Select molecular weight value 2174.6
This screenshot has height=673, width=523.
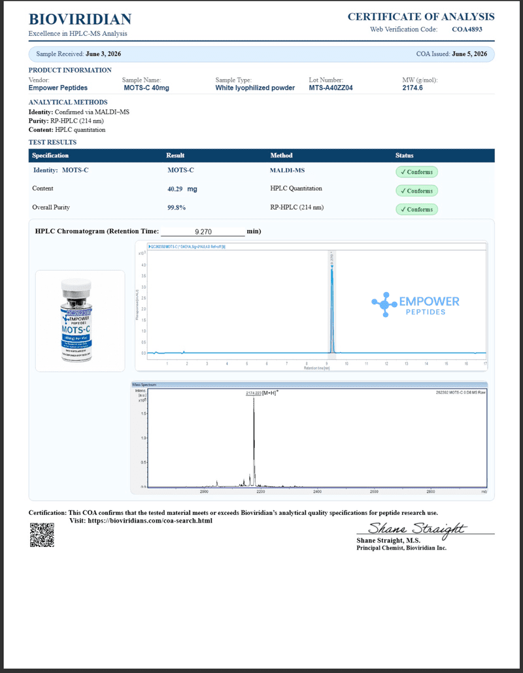click(413, 88)
